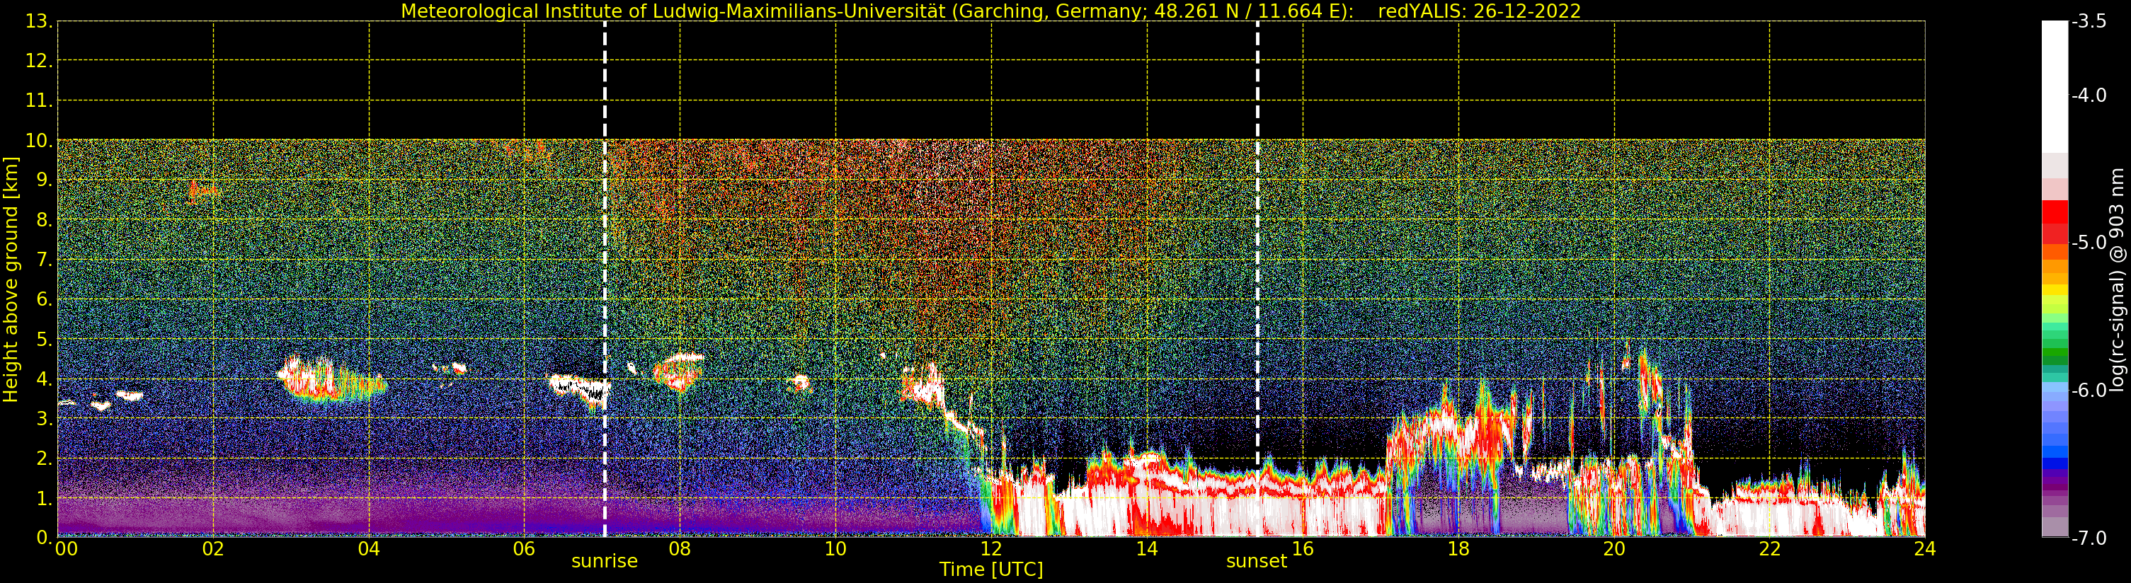The height and width of the screenshot is (583, 2131).
Task: Pick the white segment of the colorbar
Action: 2054,87
